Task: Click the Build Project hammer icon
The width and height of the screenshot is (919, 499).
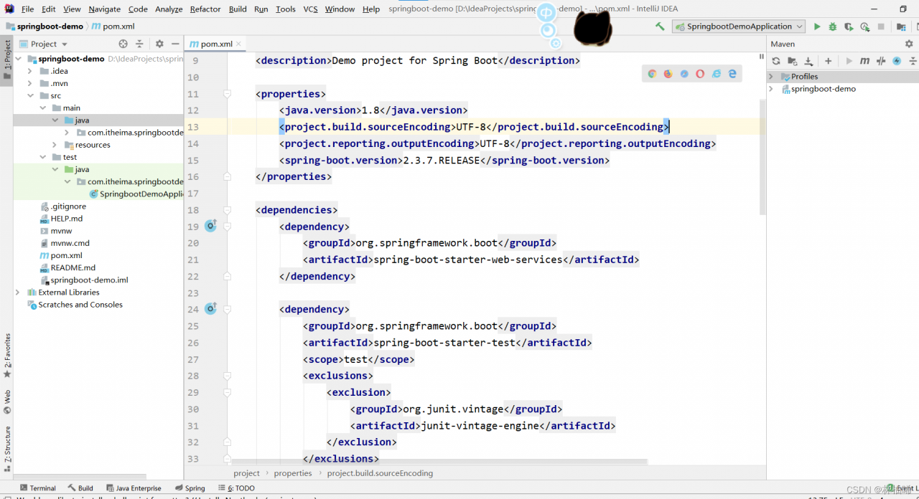Action: [660, 27]
